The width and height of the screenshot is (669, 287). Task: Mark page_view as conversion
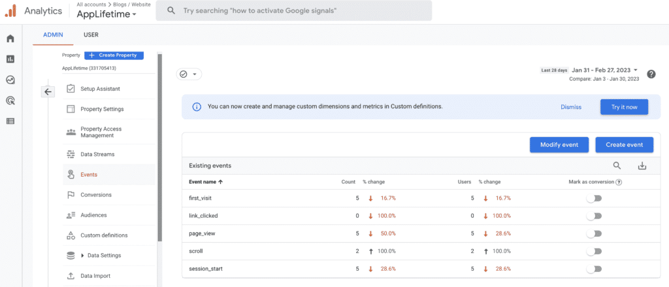[x=594, y=233]
